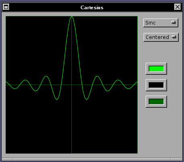Click the deepest trough right of the main peak
184x162 pixels.
coord(86,99)
